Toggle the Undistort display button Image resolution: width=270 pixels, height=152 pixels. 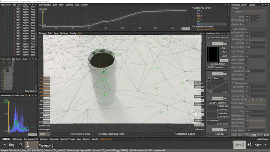click(199, 125)
